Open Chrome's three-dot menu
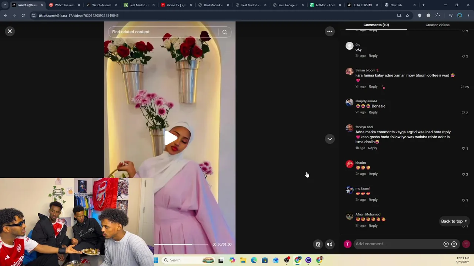The image size is (474, 266). [x=468, y=16]
